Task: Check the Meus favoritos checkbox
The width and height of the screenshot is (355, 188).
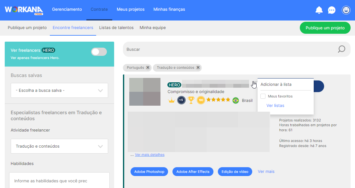Action: (263, 96)
